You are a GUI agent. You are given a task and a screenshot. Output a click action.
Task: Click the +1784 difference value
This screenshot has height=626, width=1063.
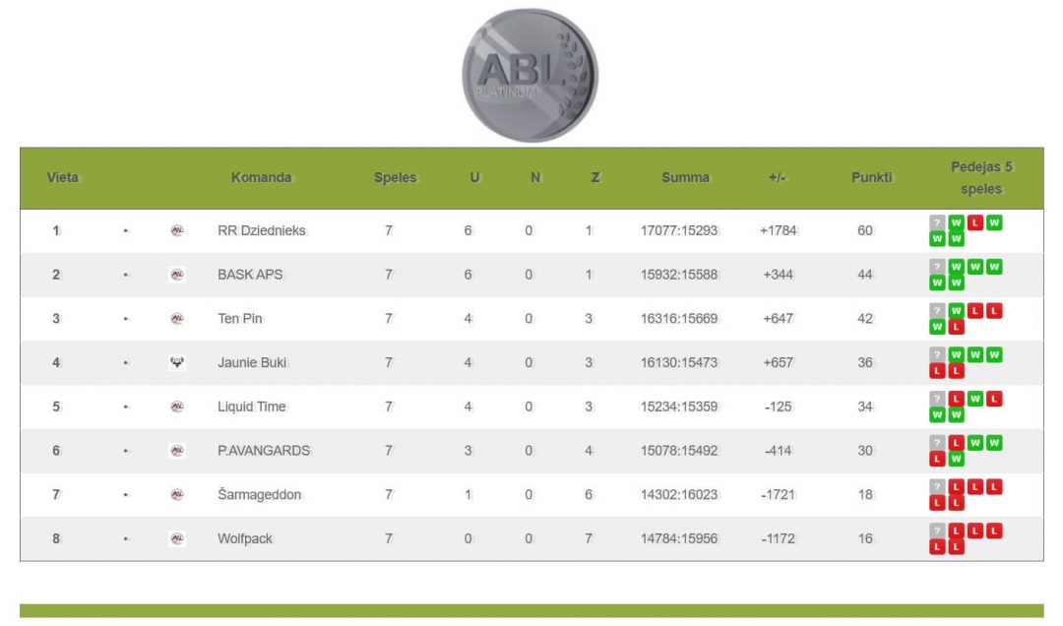(779, 230)
